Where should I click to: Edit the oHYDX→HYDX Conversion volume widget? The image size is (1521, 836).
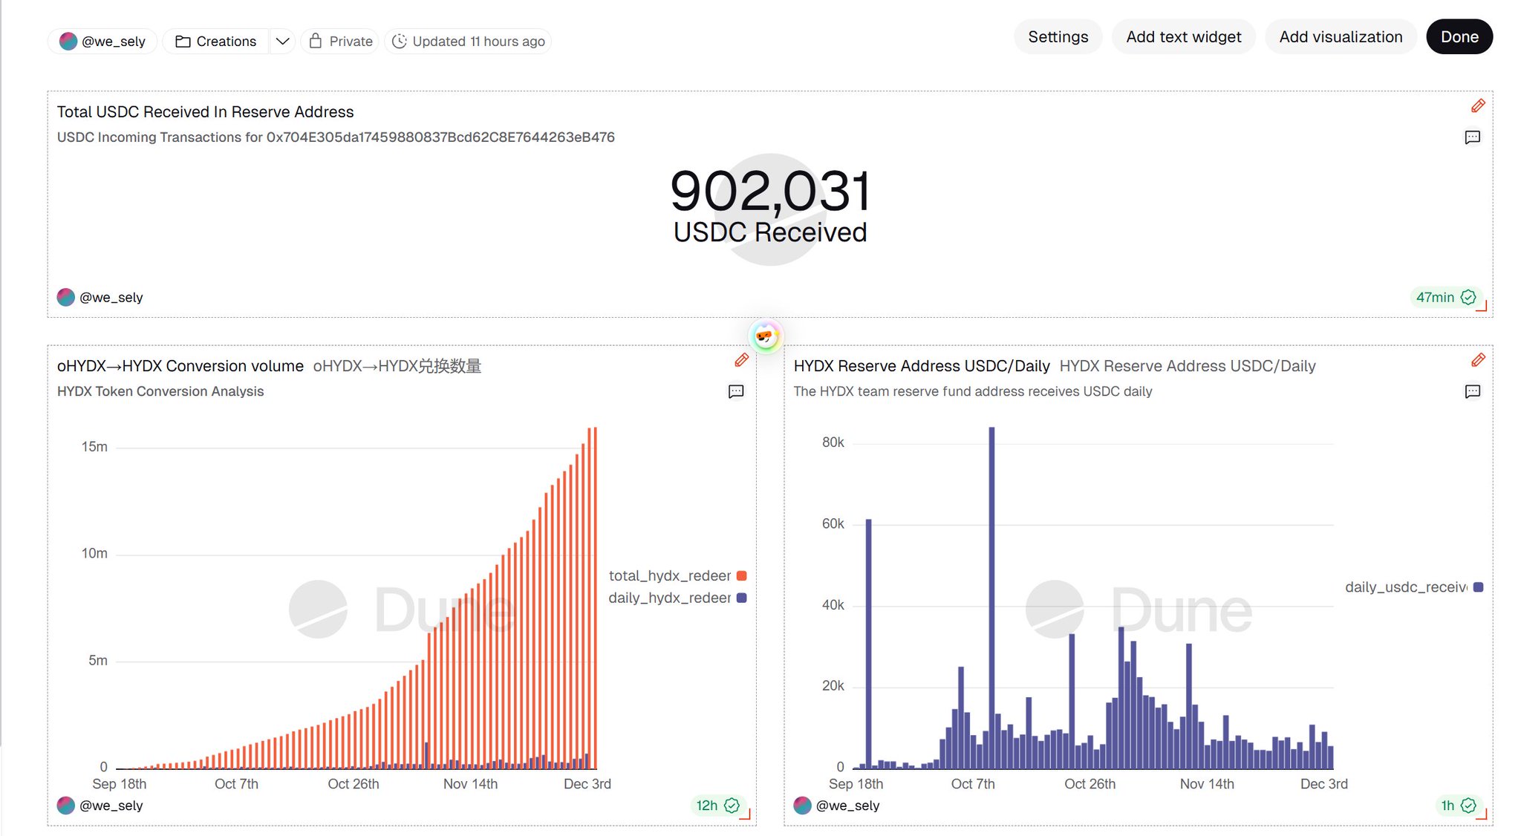741,360
